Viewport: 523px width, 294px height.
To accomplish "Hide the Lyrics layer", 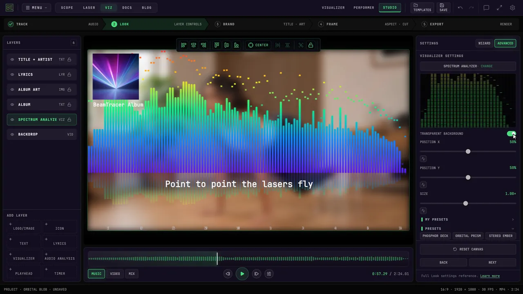I will pyautogui.click(x=12, y=75).
